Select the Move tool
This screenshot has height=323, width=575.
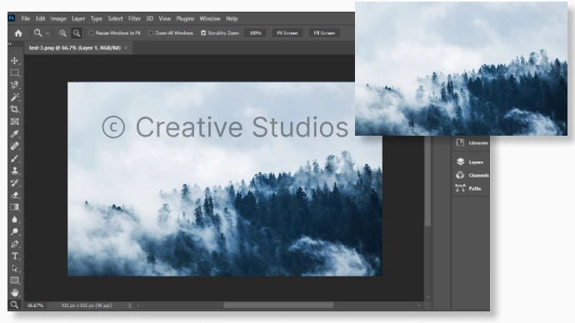point(15,61)
